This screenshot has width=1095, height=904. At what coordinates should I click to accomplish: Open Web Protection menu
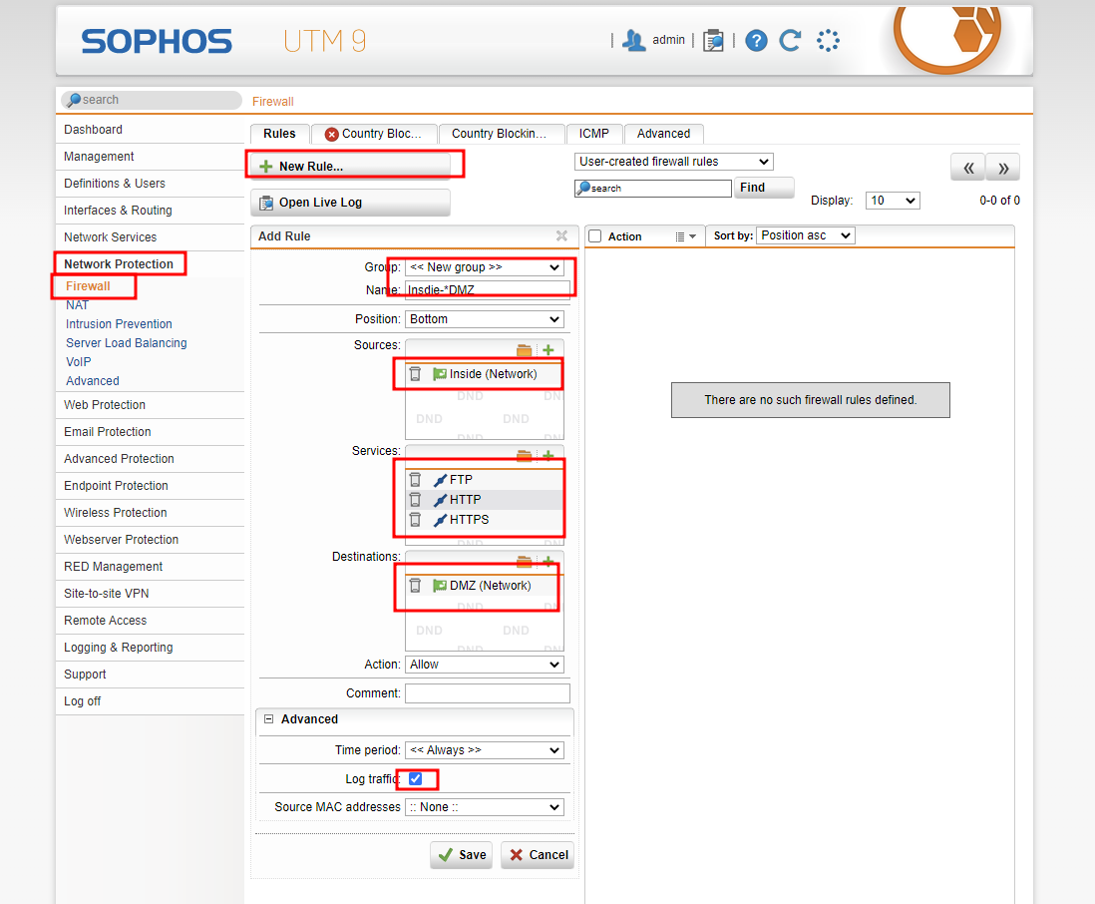coord(105,404)
